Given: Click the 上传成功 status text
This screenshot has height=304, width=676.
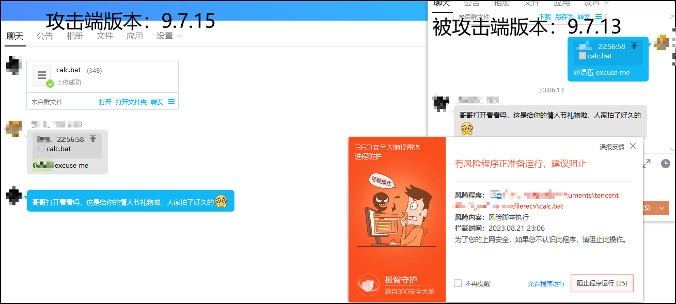Looking at the screenshot, I should point(69,83).
